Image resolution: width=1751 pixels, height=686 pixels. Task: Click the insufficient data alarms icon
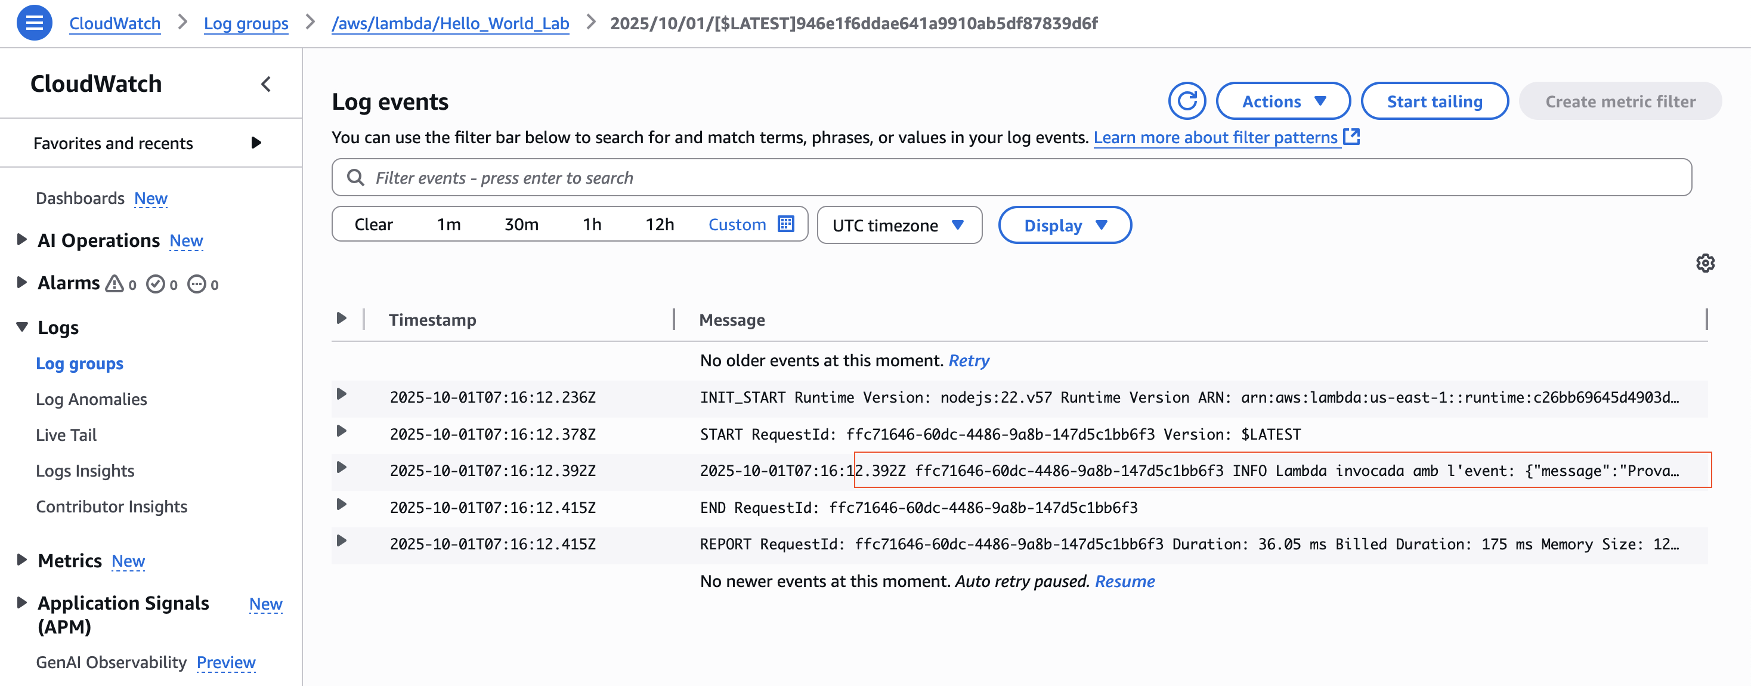point(196,284)
